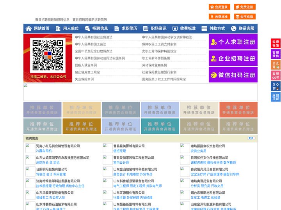Open 禁止使用童工规定 link
Screen dimensions: 281x210
tap(87, 72)
